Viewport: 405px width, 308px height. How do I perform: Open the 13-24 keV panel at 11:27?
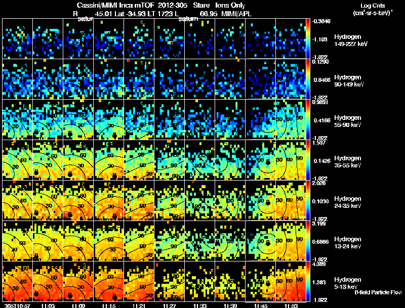point(170,241)
